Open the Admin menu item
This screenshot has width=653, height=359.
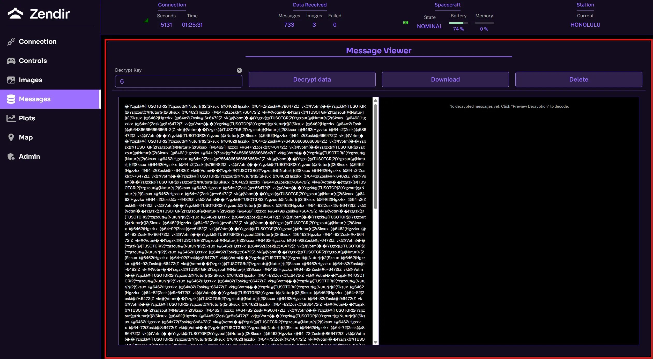pyautogui.click(x=29, y=157)
